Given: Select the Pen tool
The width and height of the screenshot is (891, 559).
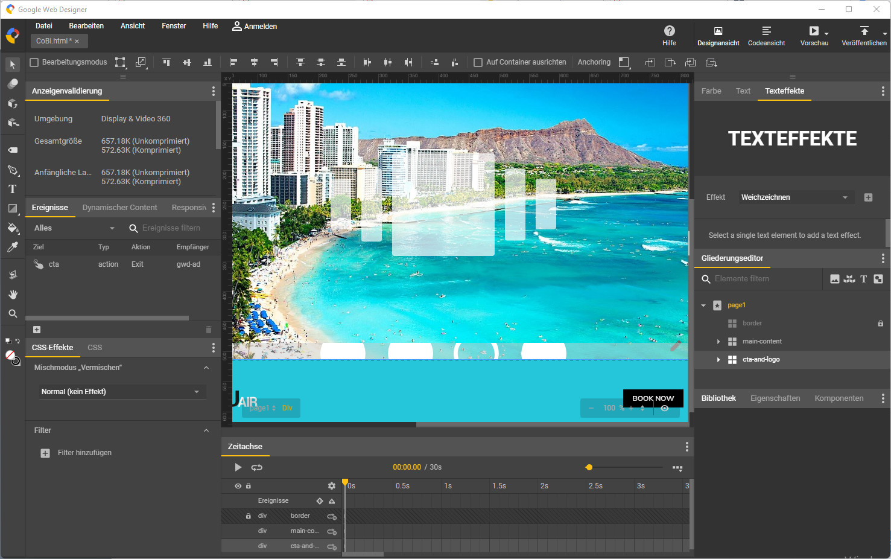Looking at the screenshot, I should click(x=12, y=170).
